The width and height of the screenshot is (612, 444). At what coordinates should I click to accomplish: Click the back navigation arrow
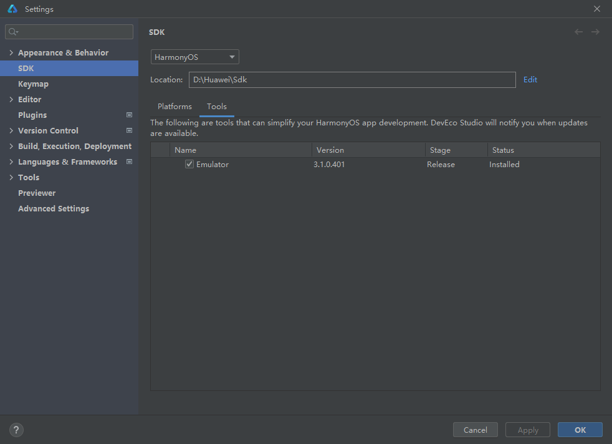[x=578, y=32]
